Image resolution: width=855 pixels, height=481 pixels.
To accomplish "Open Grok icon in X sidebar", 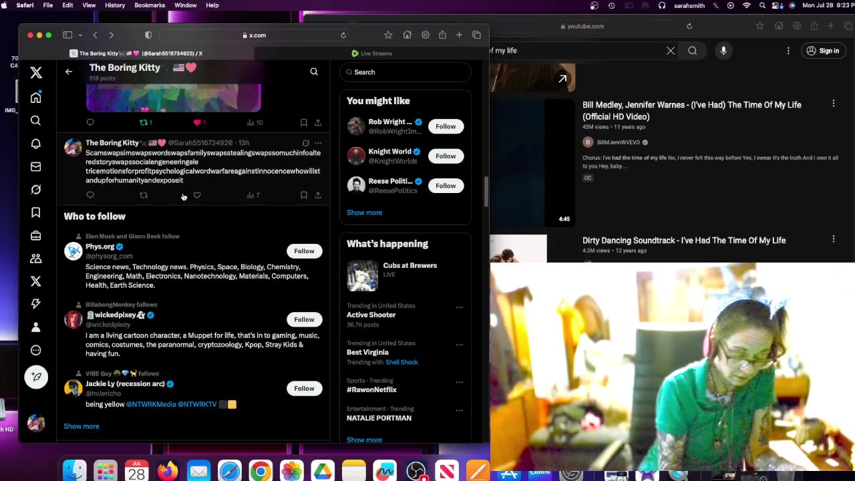I will coord(36,190).
